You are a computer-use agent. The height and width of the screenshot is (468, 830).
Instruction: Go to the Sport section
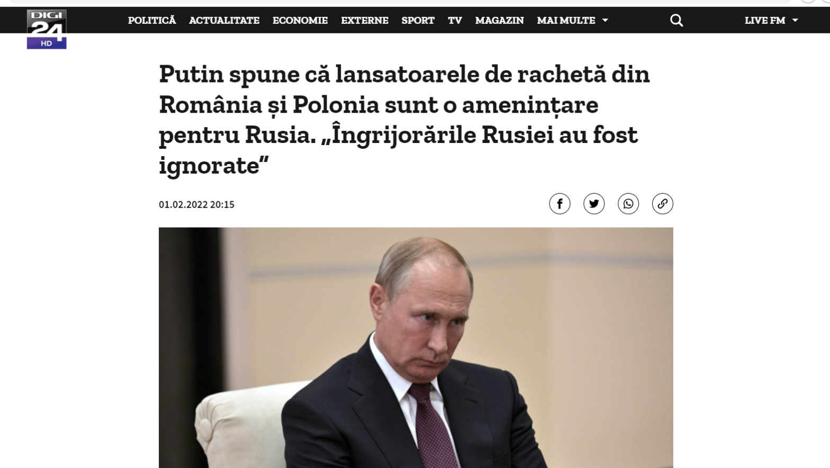coord(418,20)
